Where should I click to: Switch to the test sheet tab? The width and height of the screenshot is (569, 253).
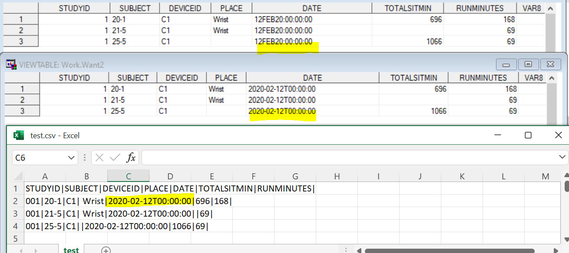click(71, 250)
